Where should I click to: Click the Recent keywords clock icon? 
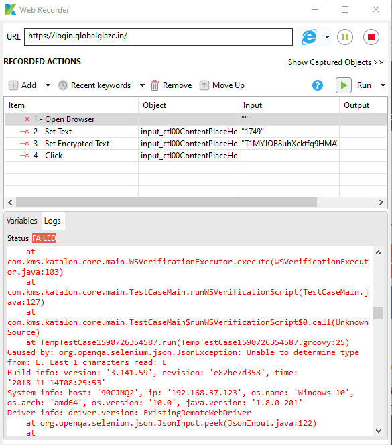(x=62, y=85)
